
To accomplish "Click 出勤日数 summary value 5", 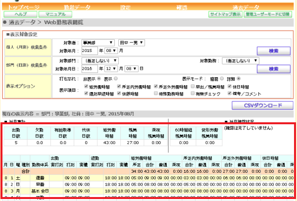I will [16, 143].
